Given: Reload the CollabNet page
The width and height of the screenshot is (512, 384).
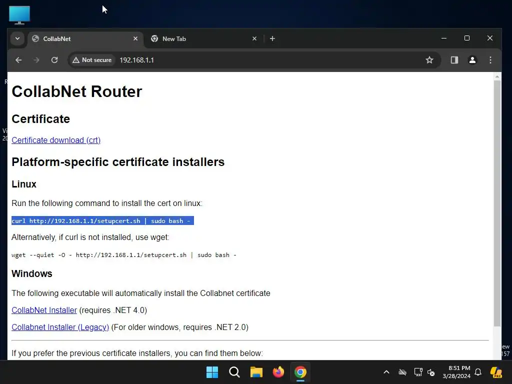Looking at the screenshot, I should [54, 60].
